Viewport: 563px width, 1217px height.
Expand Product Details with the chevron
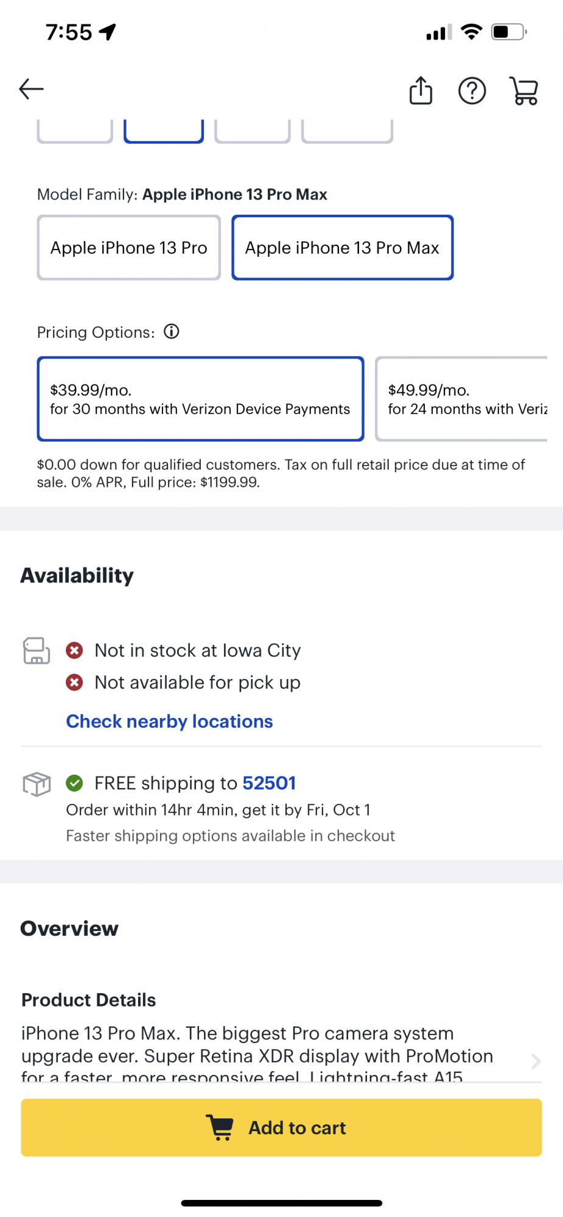pos(536,1061)
